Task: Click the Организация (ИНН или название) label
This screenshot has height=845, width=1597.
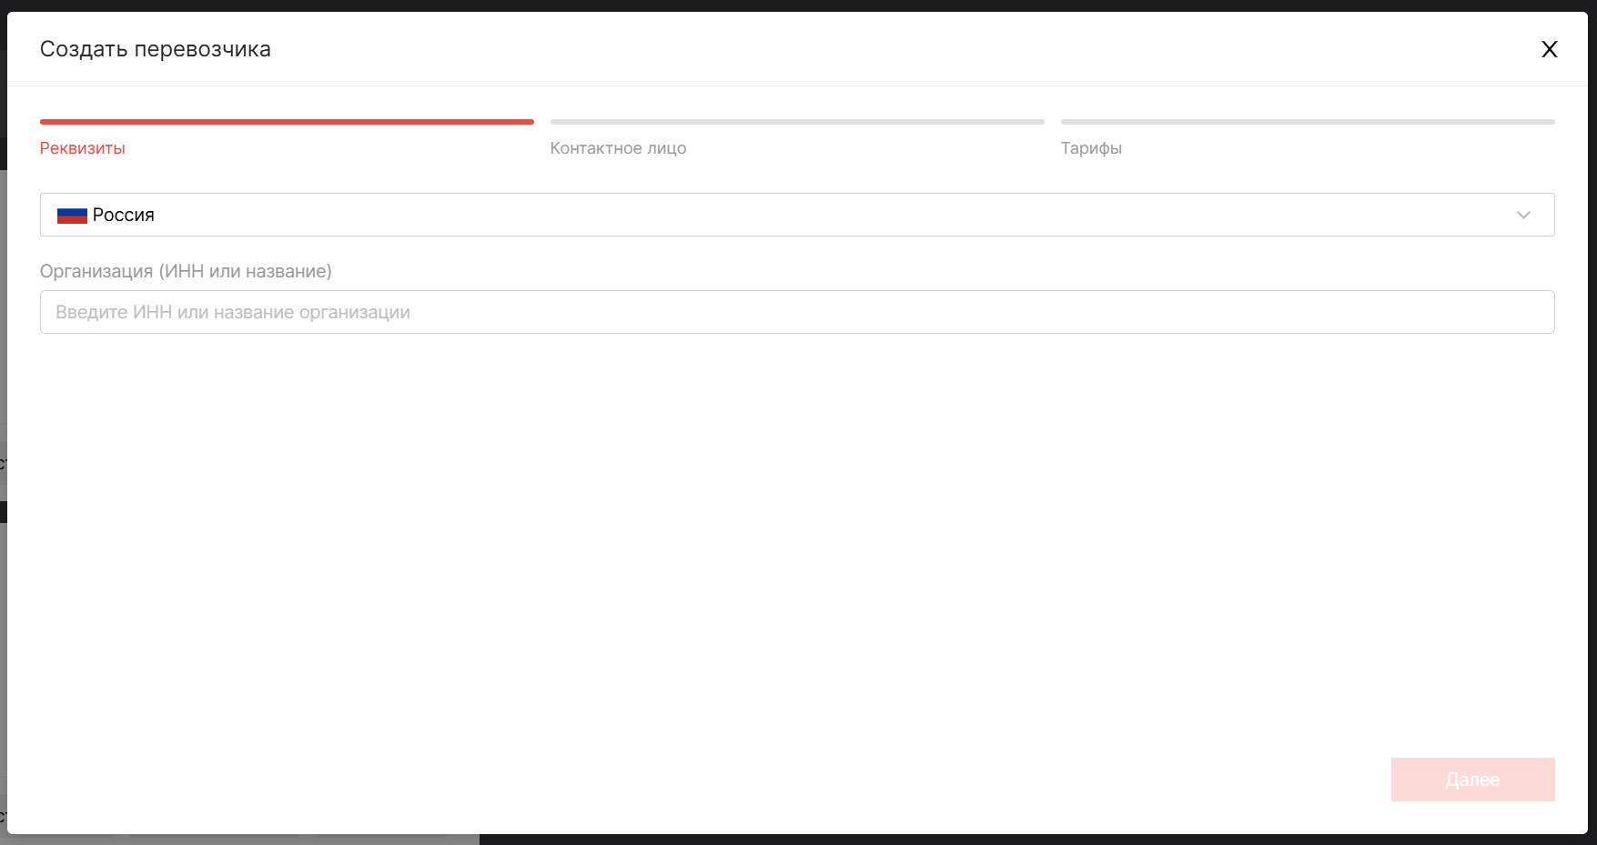Action: tap(186, 271)
